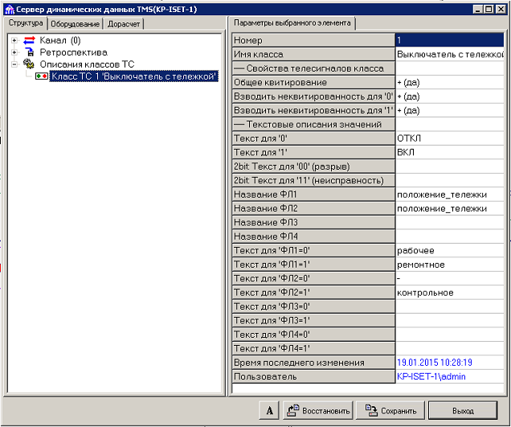Switch to the Оборудование tab
This screenshot has width=511, height=427.
(76, 23)
